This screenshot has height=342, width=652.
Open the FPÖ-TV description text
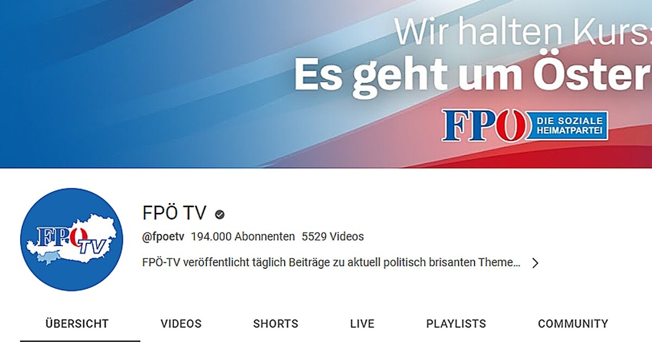coord(331,263)
